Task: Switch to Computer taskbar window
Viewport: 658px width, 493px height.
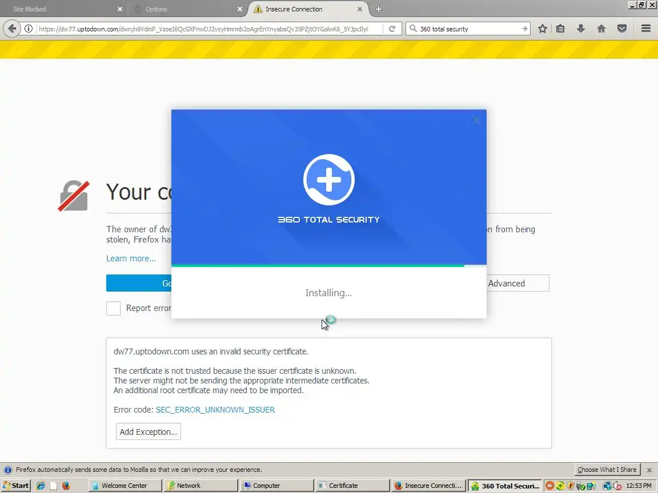Action: click(x=276, y=486)
